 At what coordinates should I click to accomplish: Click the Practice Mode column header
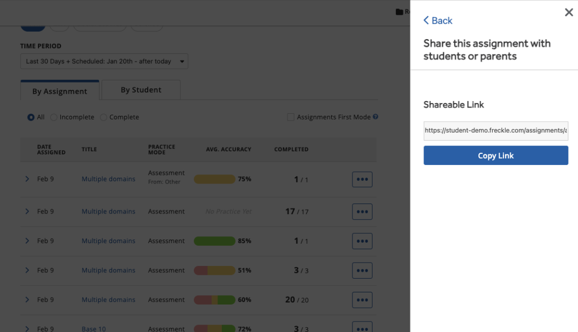pos(161,150)
